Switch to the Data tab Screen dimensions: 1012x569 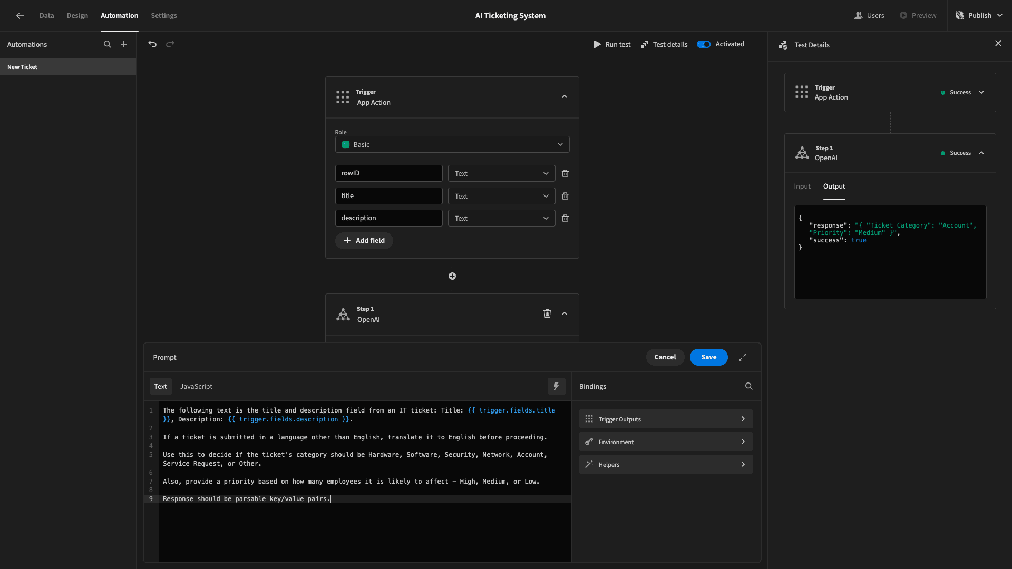[x=46, y=16]
